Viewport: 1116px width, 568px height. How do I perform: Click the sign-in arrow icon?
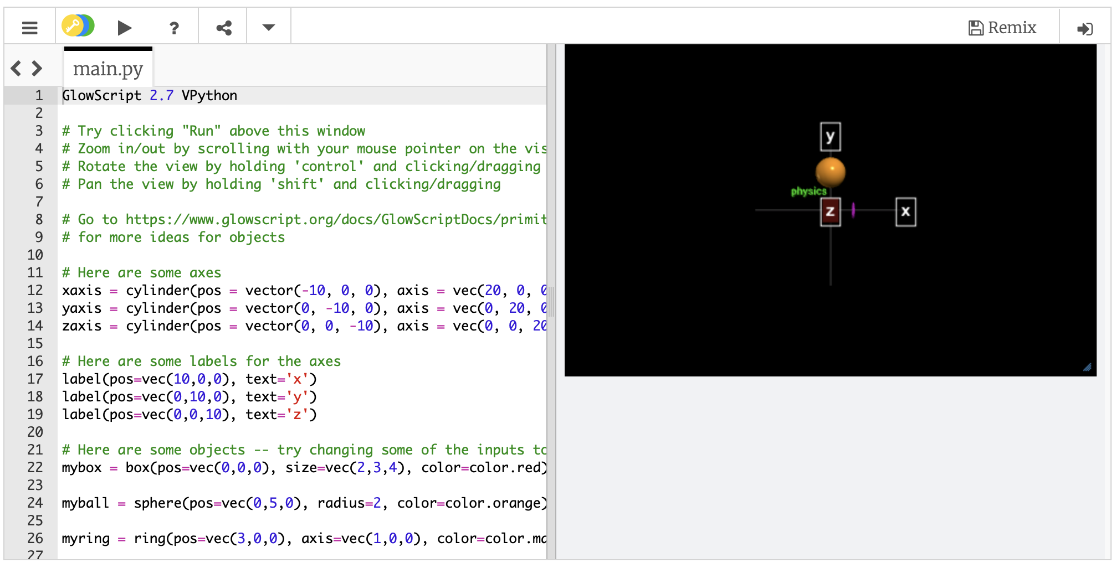1084,28
